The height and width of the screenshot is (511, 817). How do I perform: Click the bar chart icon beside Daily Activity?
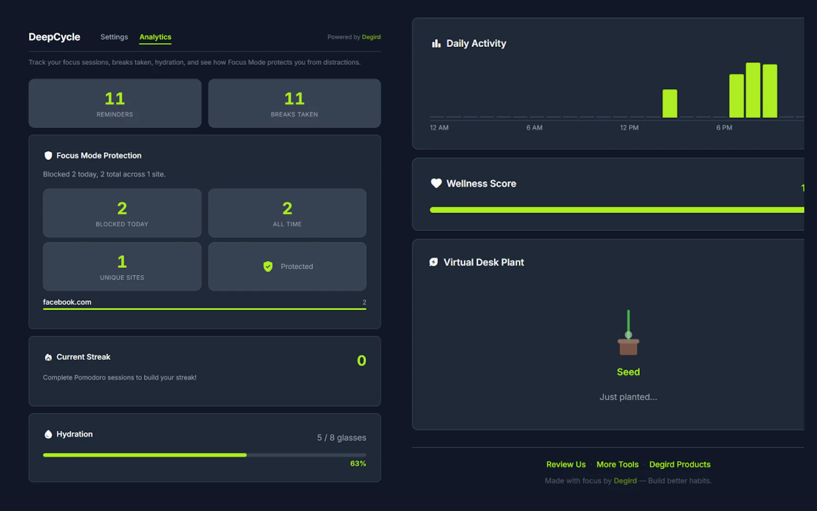coord(436,43)
